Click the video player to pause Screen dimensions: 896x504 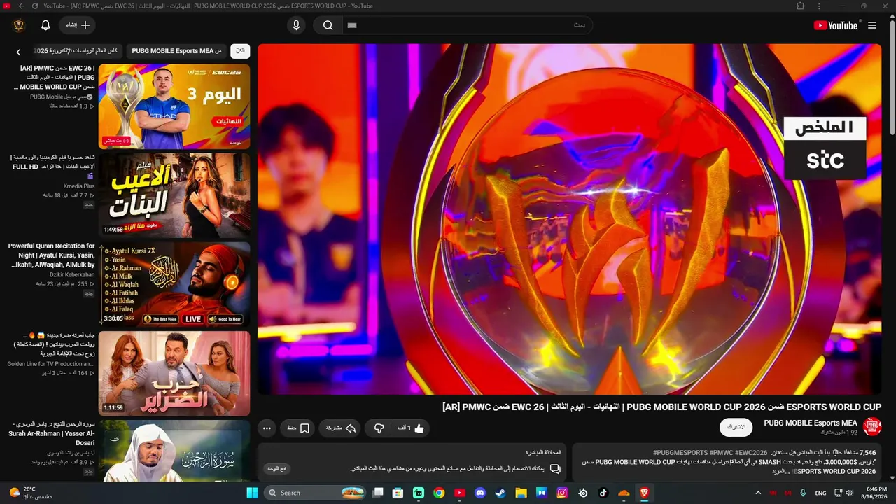click(570, 219)
